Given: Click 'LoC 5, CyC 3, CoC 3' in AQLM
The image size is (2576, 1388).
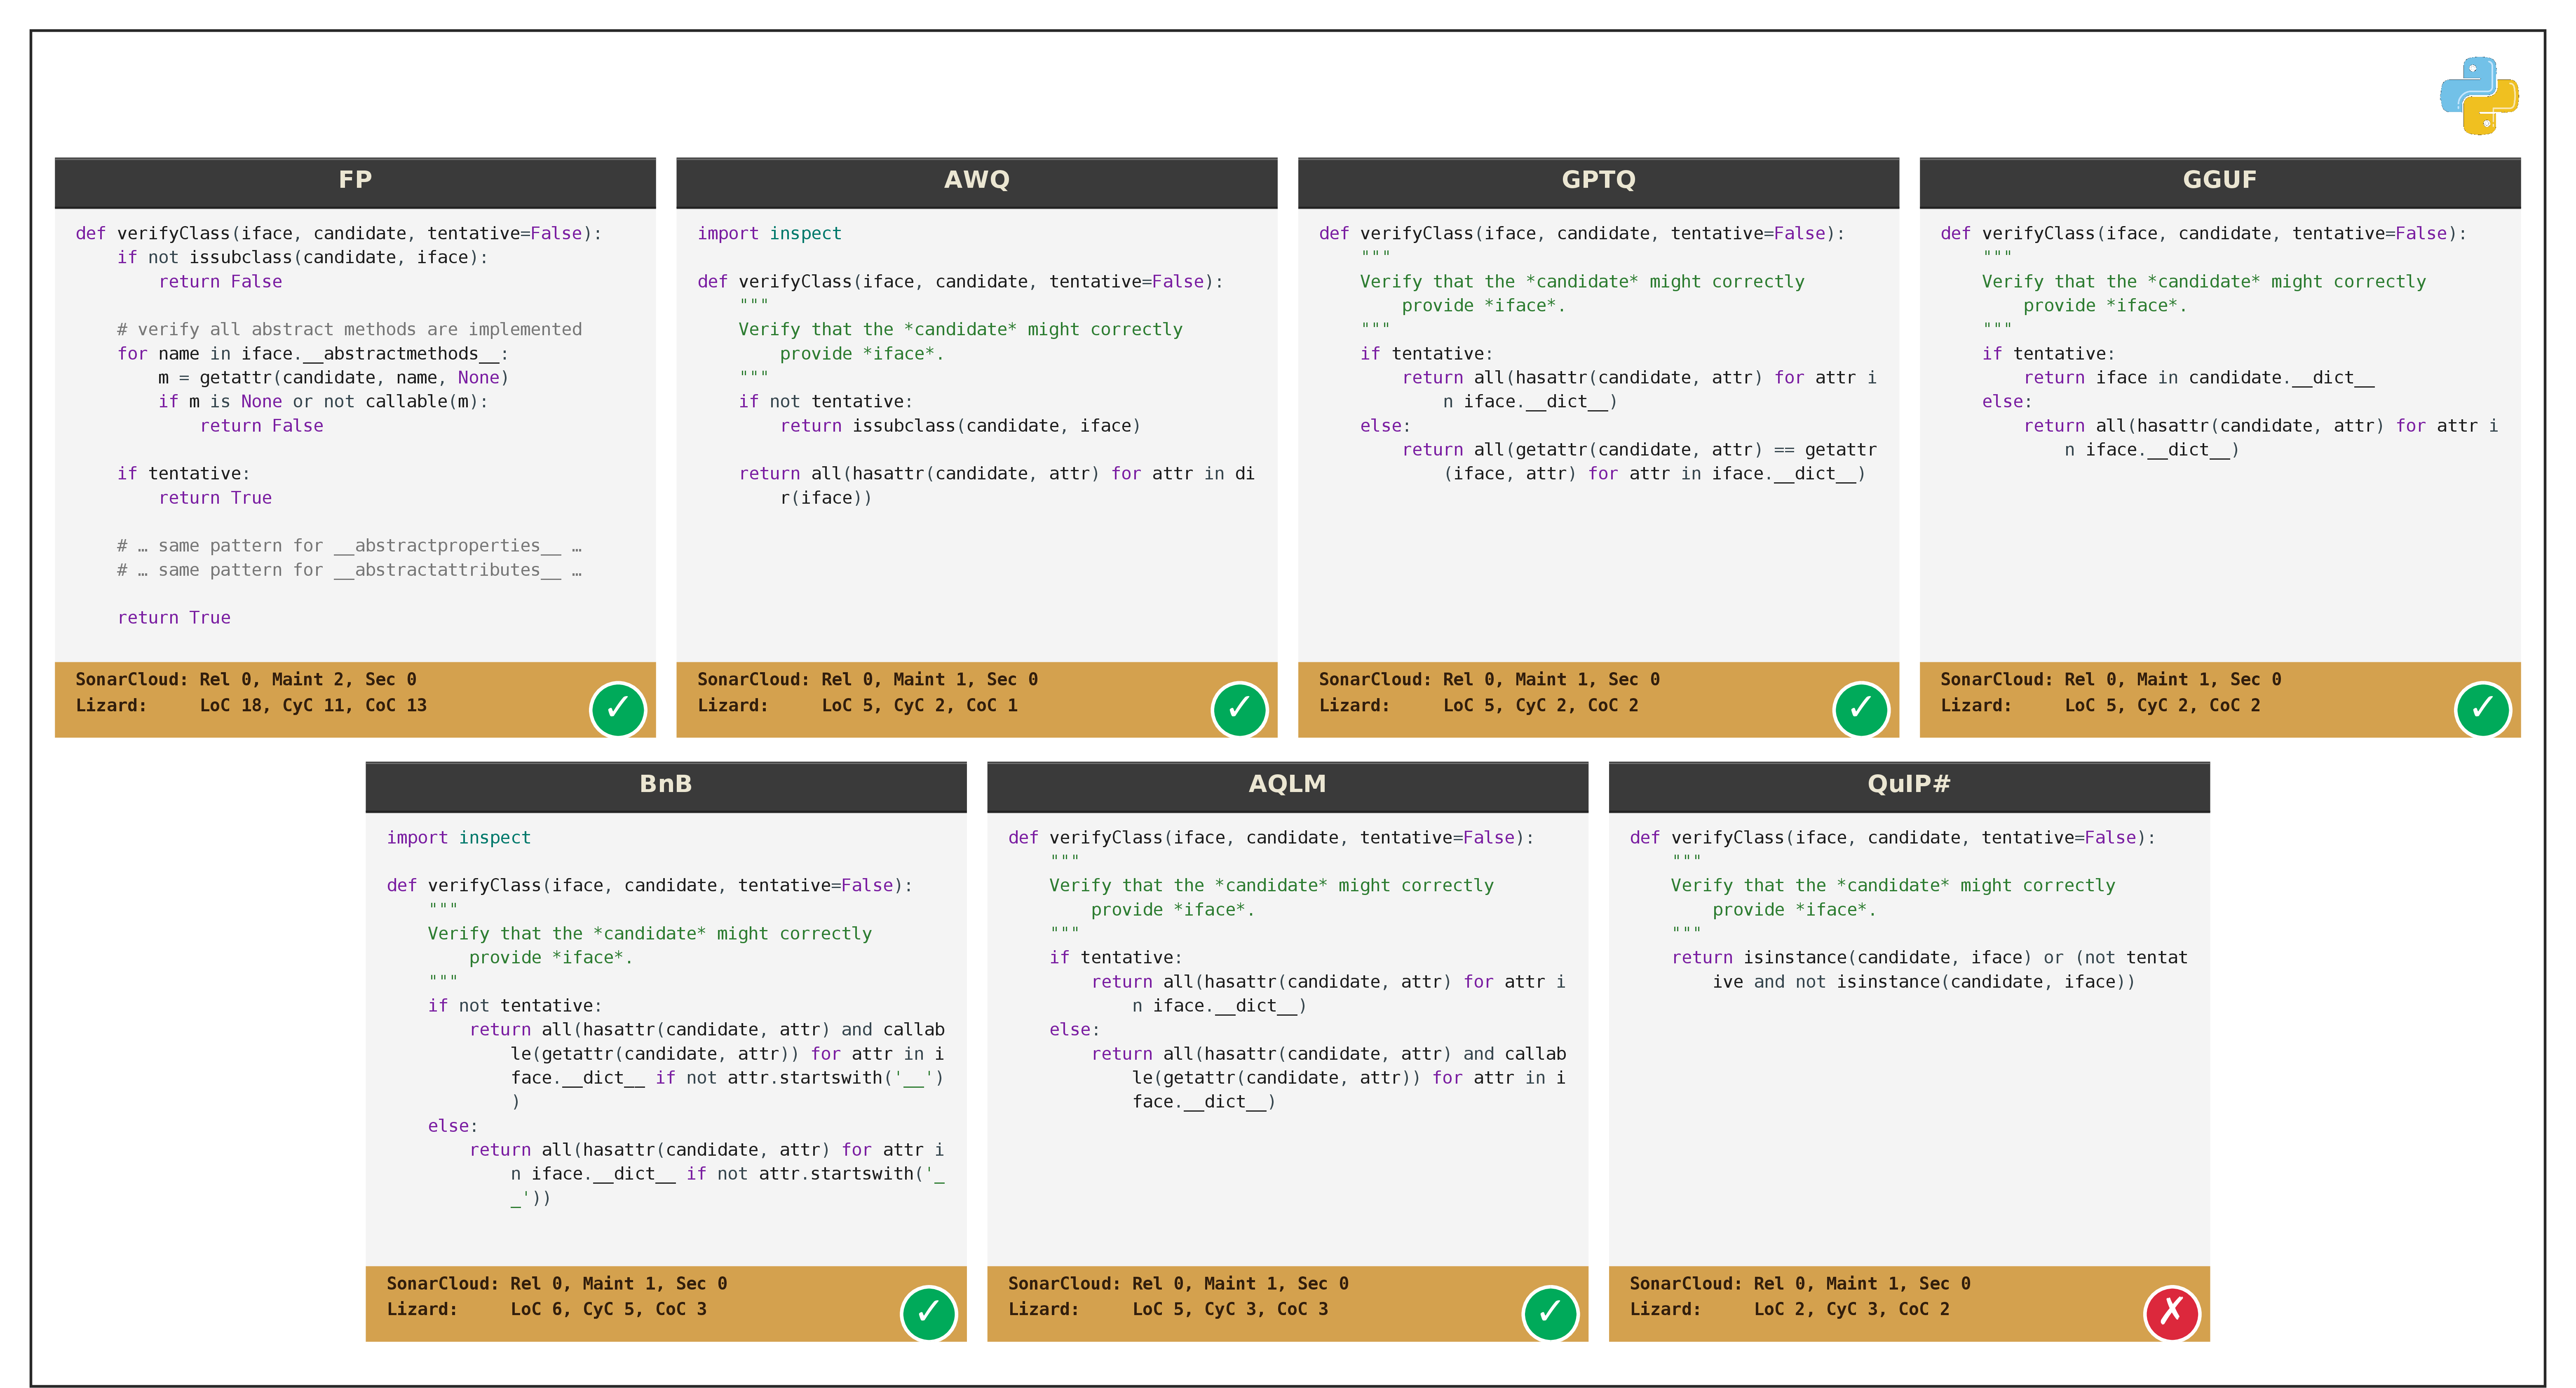Looking at the screenshot, I should pyautogui.click(x=1231, y=1309).
